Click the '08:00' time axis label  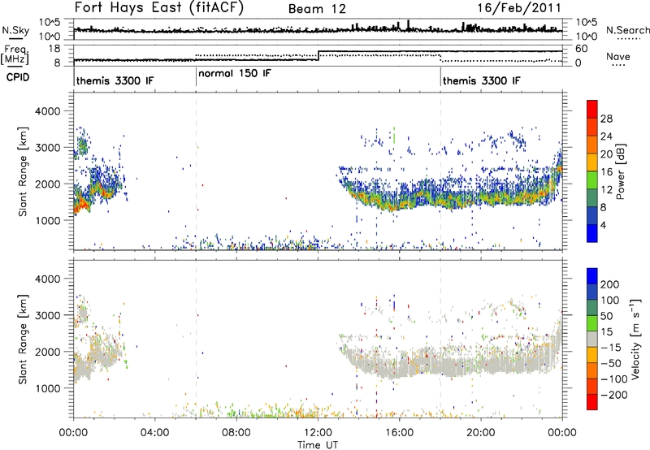tap(236, 433)
